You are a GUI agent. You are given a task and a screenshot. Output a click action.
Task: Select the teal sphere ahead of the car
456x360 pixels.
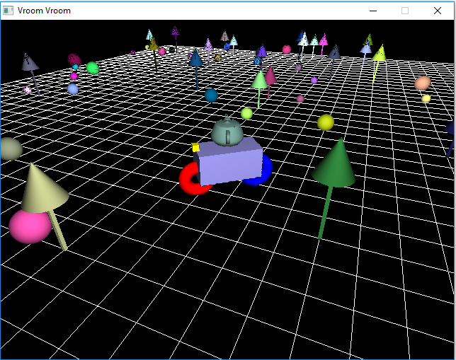pyautogui.click(x=211, y=95)
